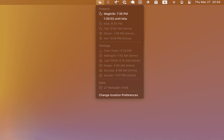Click the Notion 'N' menu bar icon
224x140 pixels.
(x=140, y=2)
